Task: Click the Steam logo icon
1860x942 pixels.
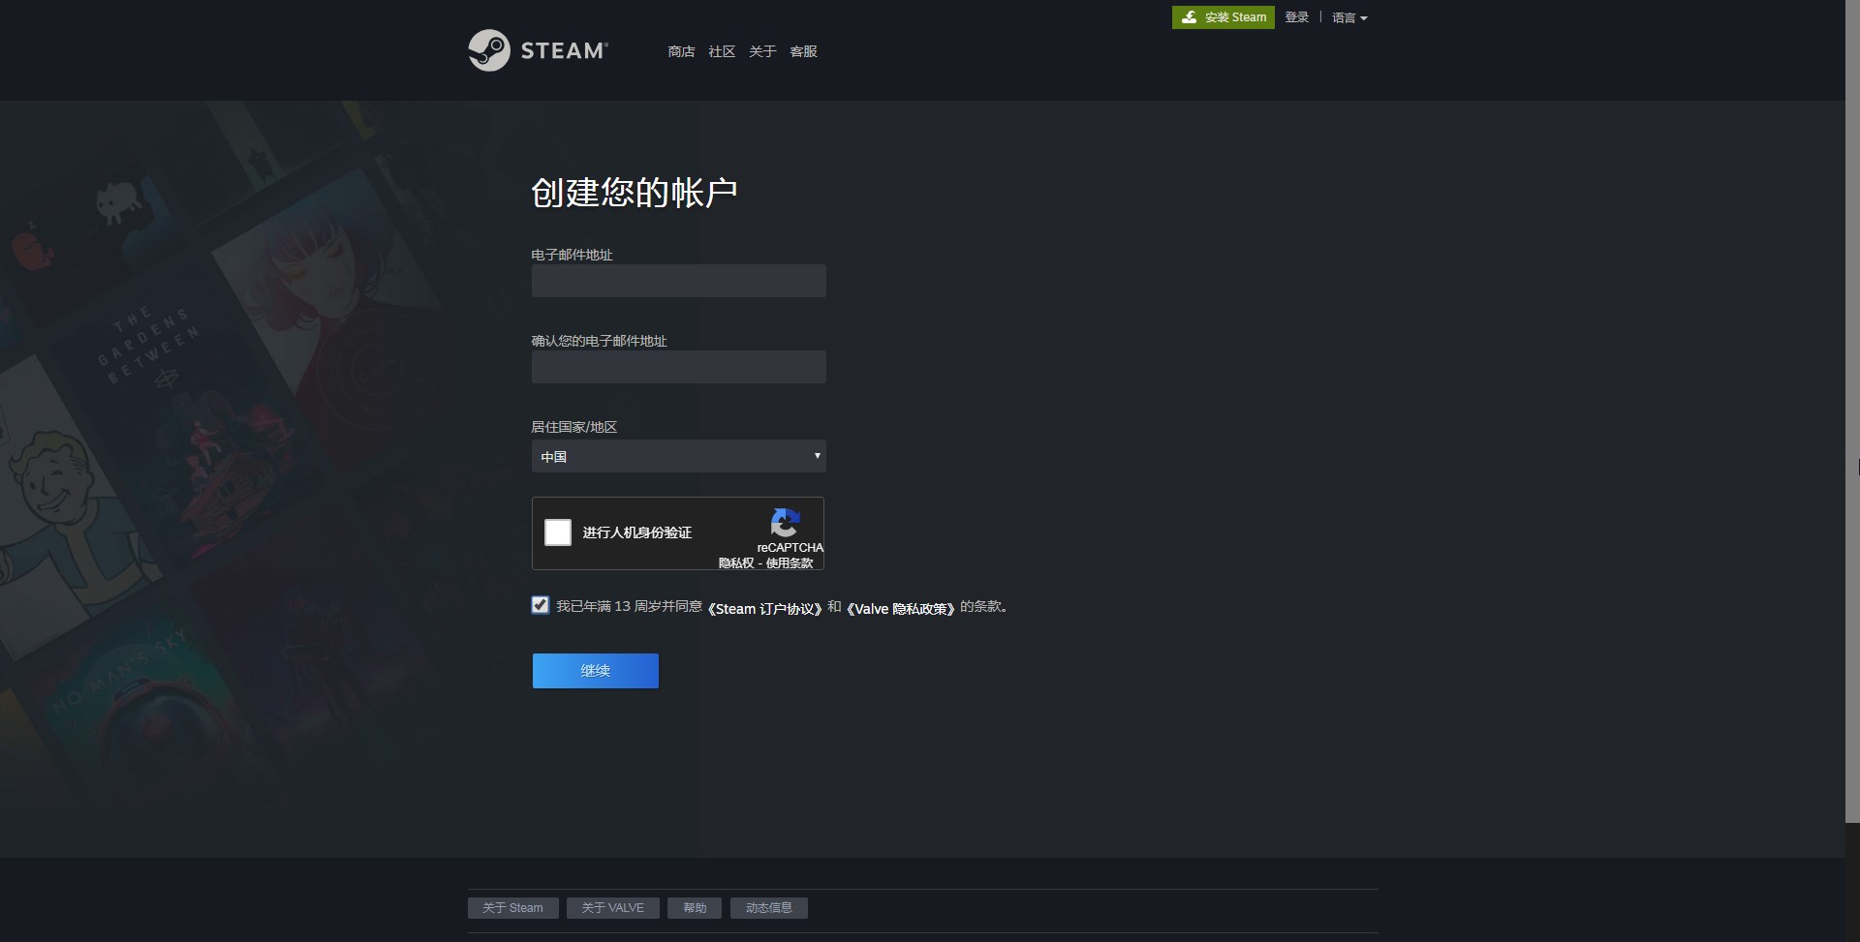Action: pos(489,50)
